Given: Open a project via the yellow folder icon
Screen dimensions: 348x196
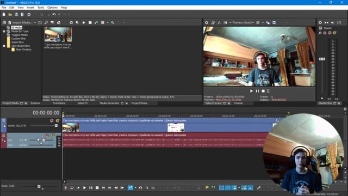Looking at the screenshot, I should tap(10, 15).
